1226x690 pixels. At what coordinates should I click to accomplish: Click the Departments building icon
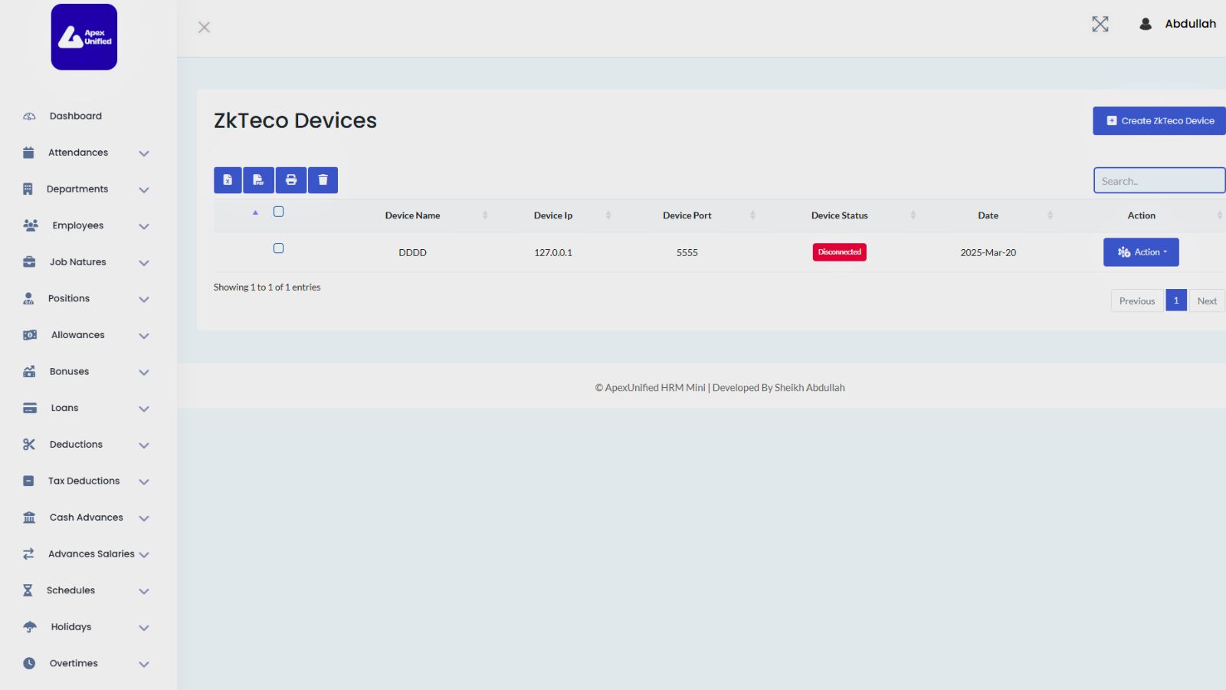click(28, 189)
